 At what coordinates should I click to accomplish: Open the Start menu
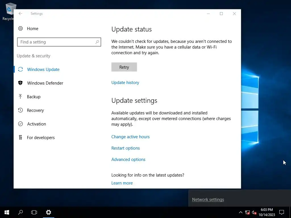pos(7,212)
